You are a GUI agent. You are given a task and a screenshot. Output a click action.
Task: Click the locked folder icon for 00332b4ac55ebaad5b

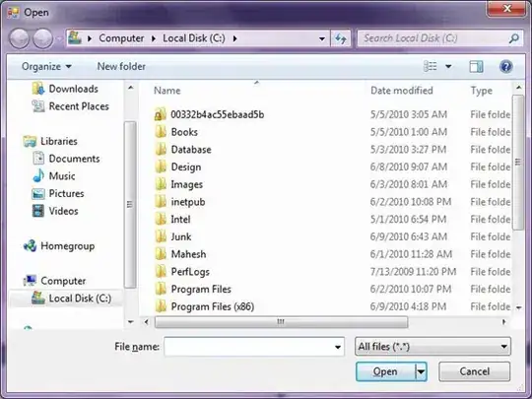161,114
